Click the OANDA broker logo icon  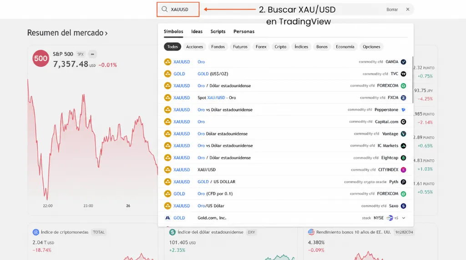403,62
